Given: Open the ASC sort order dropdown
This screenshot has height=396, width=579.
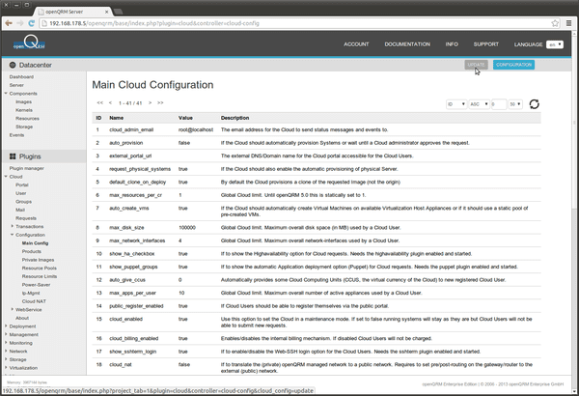Looking at the screenshot, I should (x=479, y=104).
